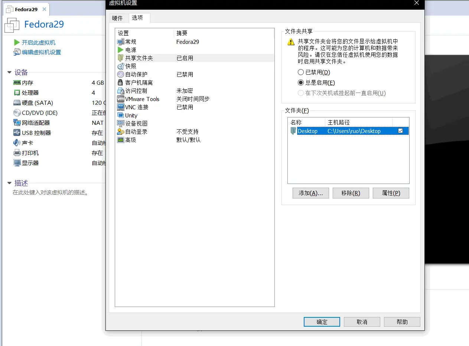
Task: Click the 摘要 column header
Action: 224,33
